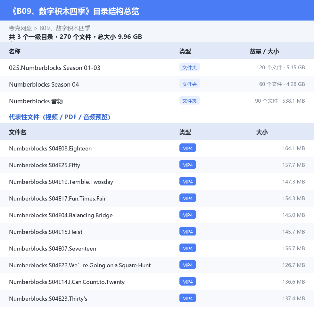Select file Numberblocks.S04E25.Fifty
The width and height of the screenshot is (314, 317).
tap(45, 165)
